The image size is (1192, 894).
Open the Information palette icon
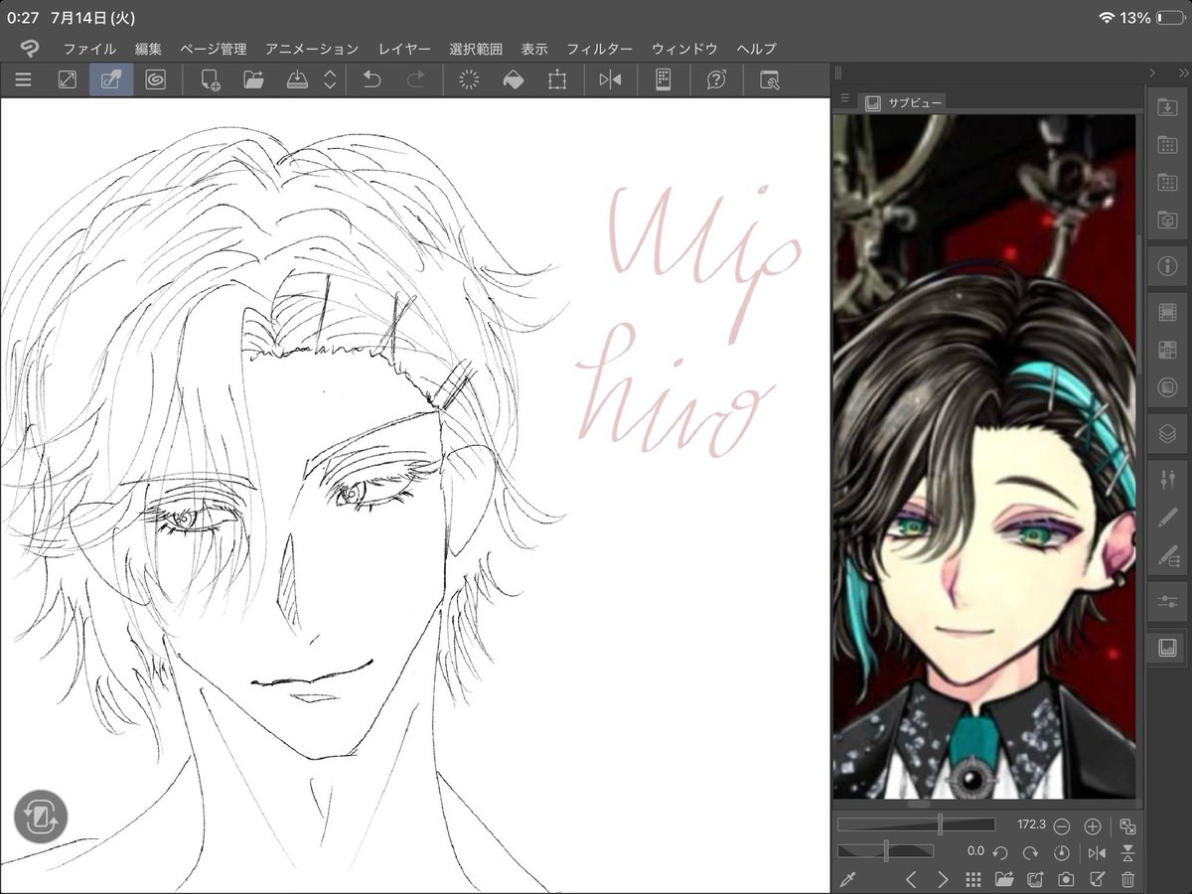coord(1167,266)
